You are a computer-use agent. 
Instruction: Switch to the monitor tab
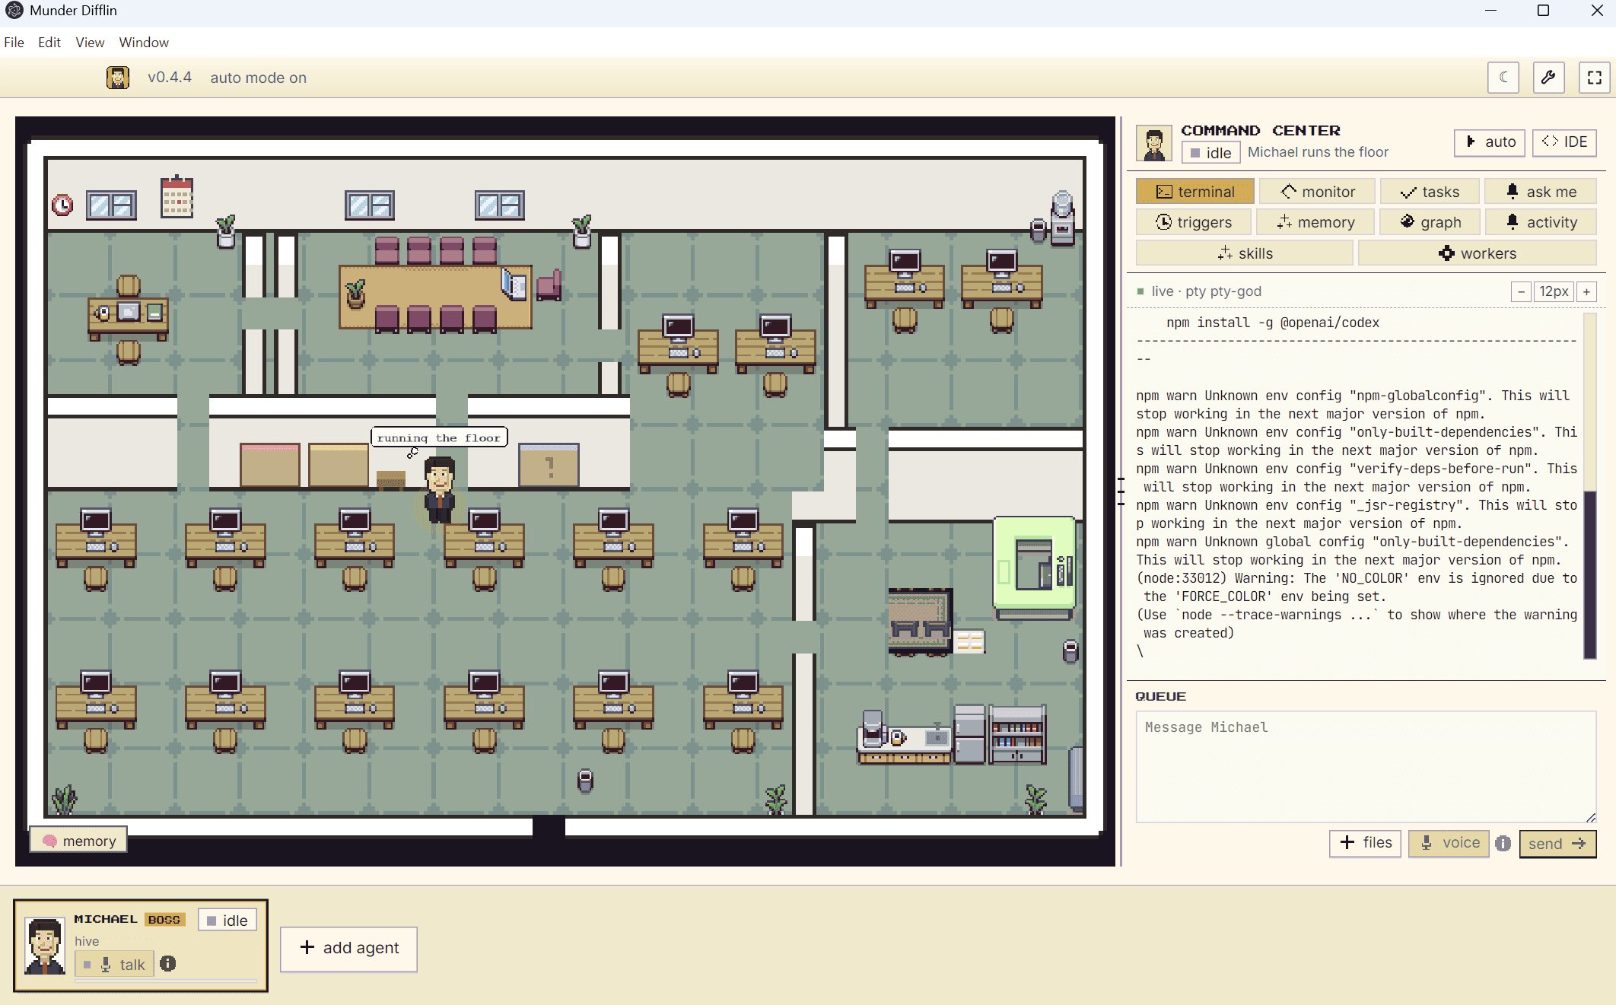pos(1317,192)
